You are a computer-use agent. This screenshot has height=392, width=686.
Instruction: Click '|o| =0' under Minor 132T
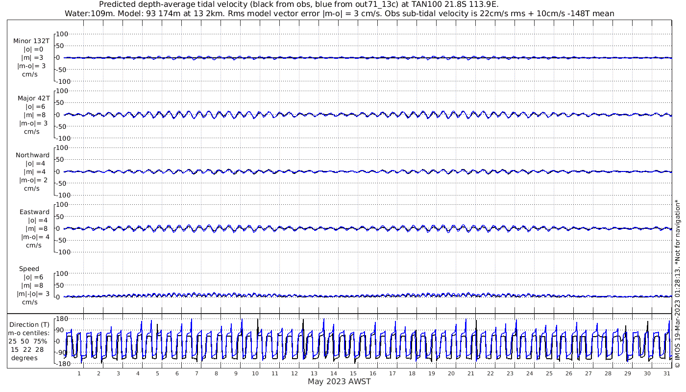tap(33, 49)
